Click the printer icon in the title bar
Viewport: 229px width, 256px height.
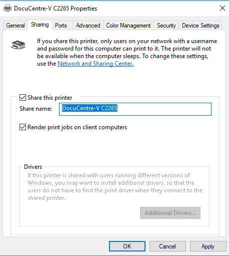coord(7,8)
